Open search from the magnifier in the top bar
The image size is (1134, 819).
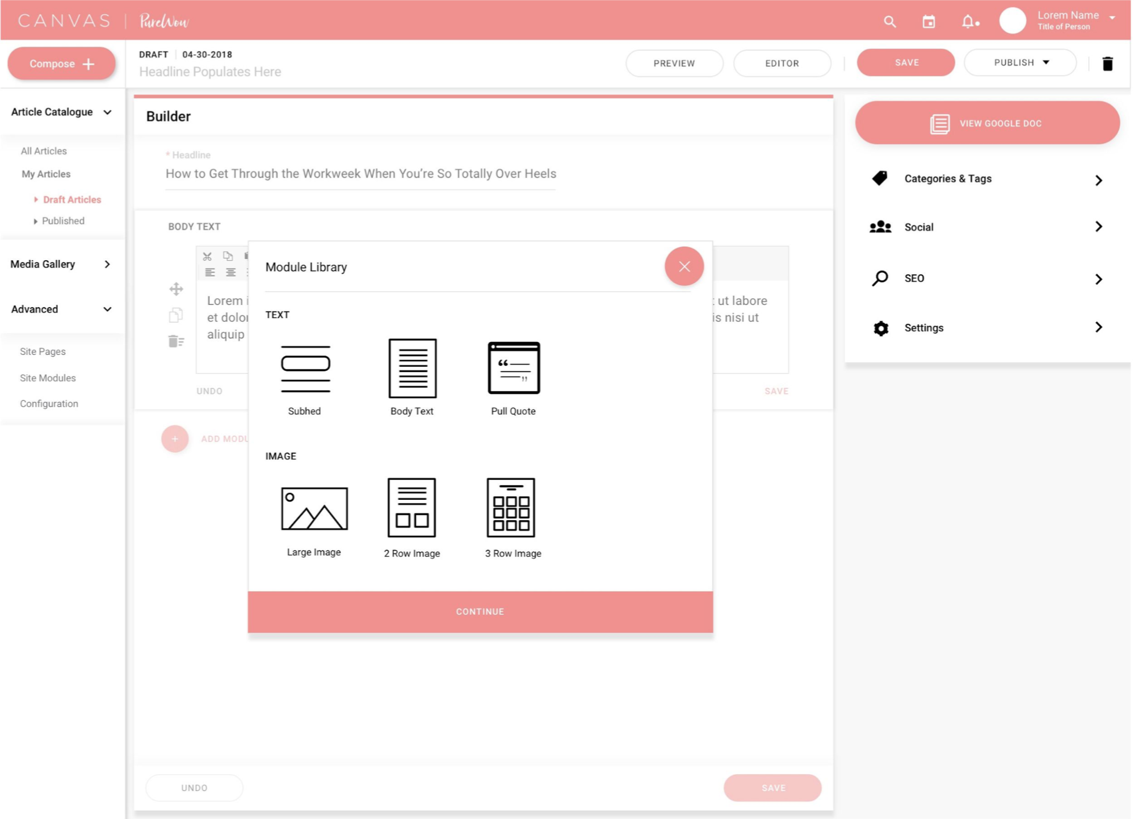point(889,21)
